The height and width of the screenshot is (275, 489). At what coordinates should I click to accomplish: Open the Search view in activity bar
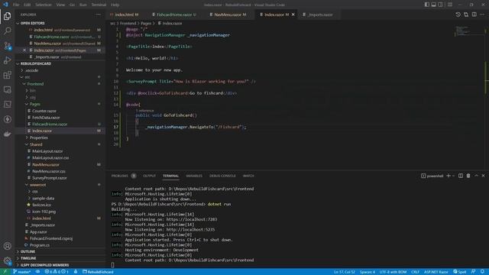coord(7,31)
